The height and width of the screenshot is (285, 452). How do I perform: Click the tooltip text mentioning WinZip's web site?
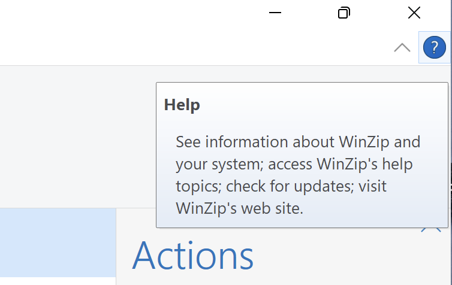point(240,208)
